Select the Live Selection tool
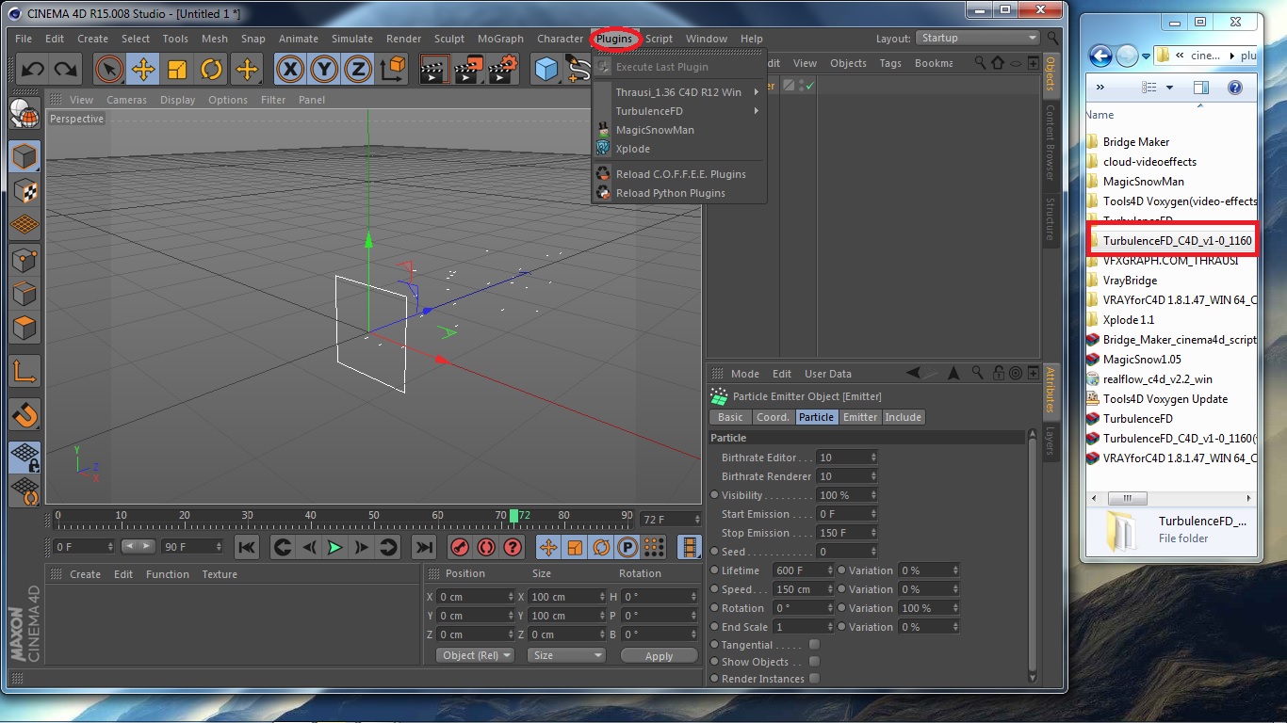This screenshot has width=1287, height=723. (109, 69)
